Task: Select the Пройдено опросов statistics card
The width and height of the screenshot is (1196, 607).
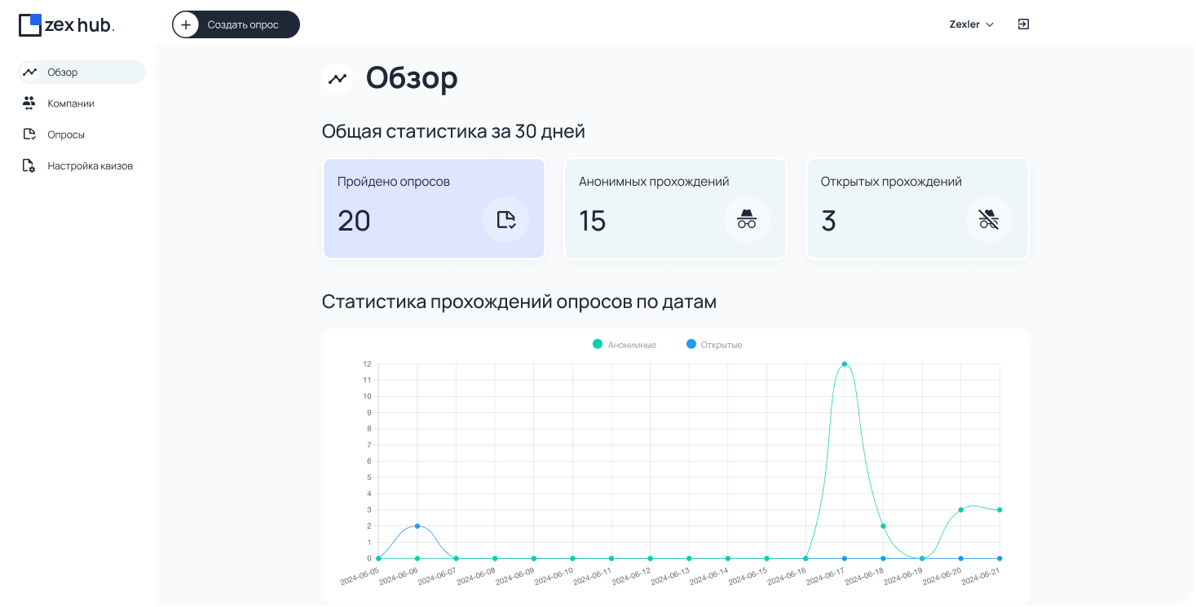Action: (434, 209)
